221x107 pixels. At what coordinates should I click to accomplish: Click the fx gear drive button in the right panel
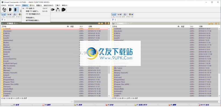click(x=131, y=14)
